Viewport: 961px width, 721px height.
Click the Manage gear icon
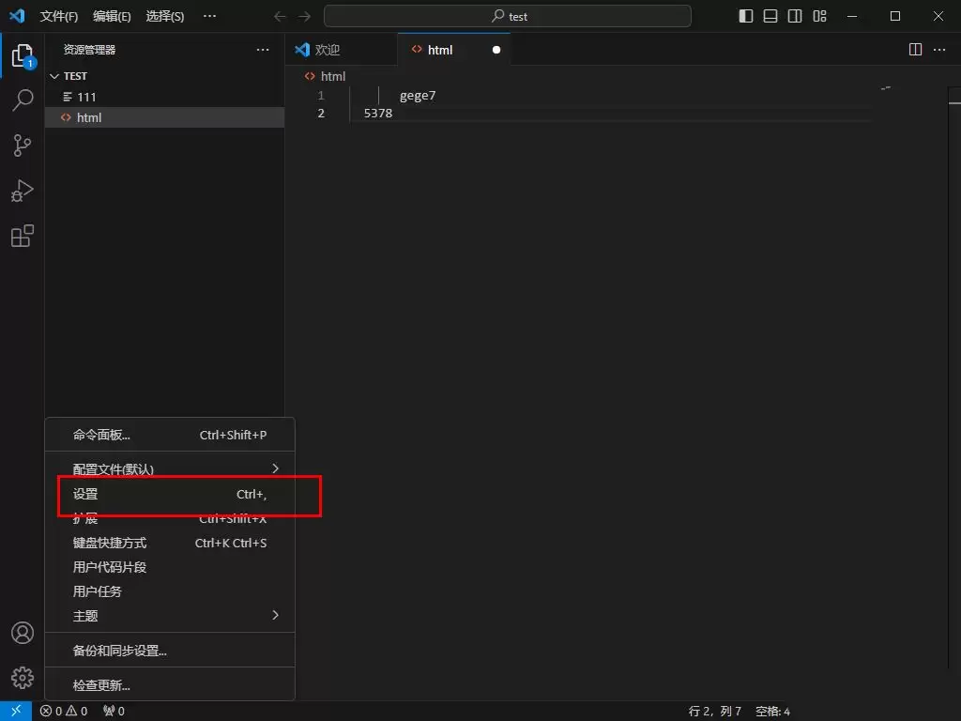coord(22,677)
